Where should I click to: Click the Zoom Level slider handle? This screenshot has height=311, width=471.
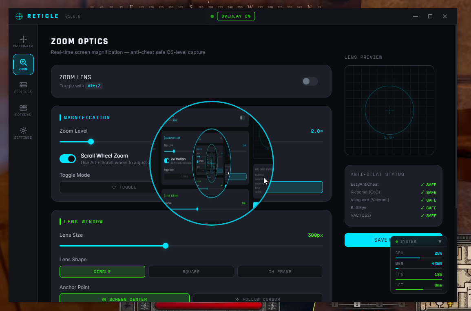click(91, 142)
